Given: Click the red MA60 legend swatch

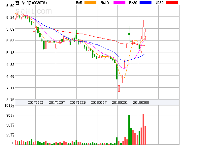Looking at the screenshot, I should click(x=172, y=2).
